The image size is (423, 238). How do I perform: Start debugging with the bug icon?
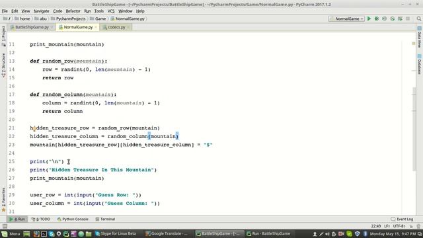click(377, 19)
